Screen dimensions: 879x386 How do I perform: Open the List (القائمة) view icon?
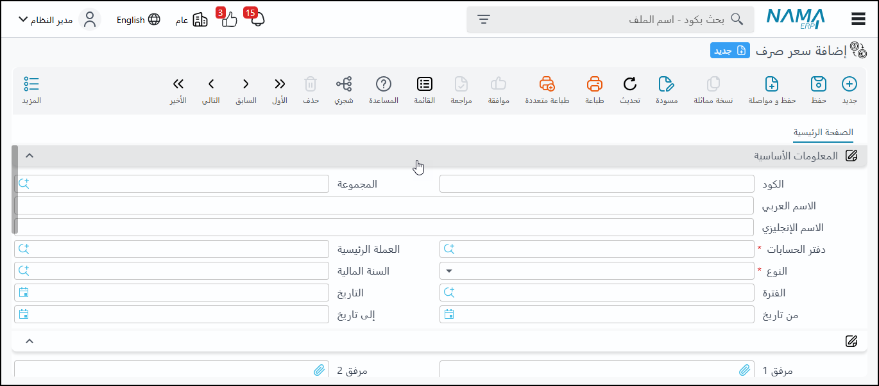click(424, 84)
